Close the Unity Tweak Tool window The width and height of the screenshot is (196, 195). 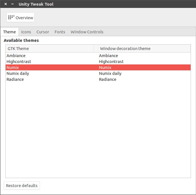pyautogui.click(x=6, y=4)
